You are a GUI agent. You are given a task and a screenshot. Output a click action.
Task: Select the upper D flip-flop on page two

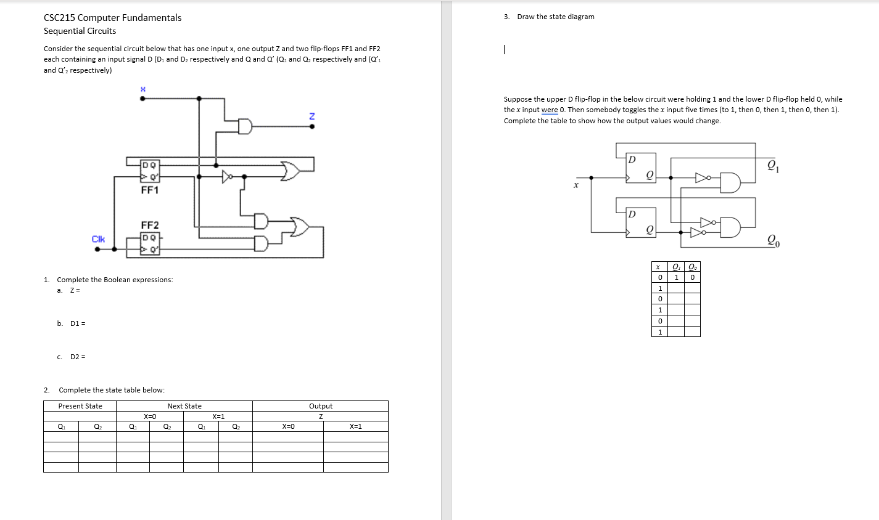click(641, 168)
